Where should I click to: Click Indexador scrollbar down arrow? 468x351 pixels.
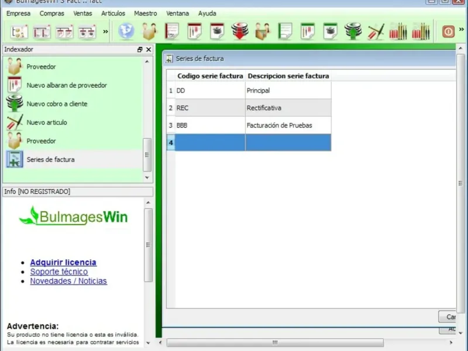click(x=147, y=178)
